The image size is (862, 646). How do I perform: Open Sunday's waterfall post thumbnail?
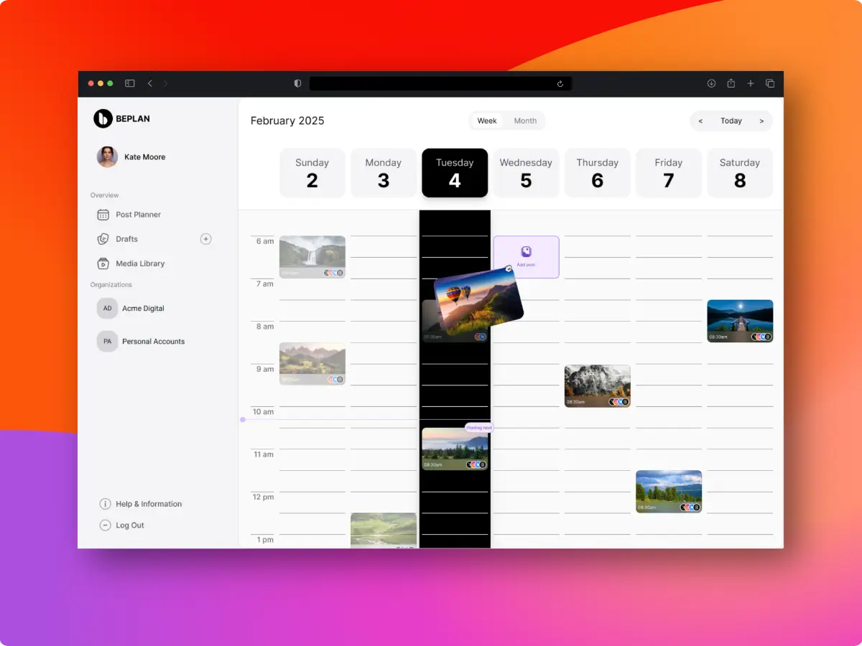point(312,256)
